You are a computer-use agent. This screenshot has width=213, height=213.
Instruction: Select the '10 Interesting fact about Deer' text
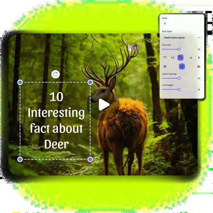coord(56,120)
